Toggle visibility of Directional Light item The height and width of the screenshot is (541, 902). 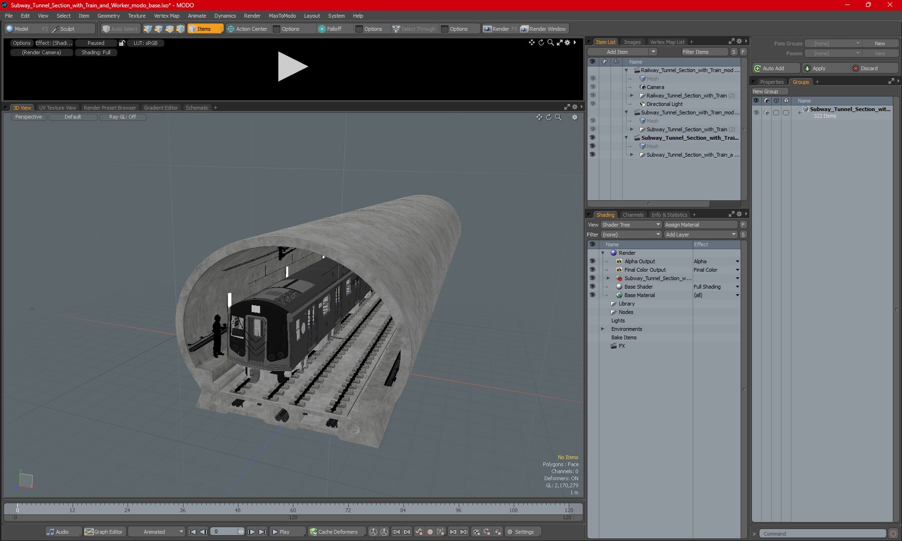coord(592,104)
